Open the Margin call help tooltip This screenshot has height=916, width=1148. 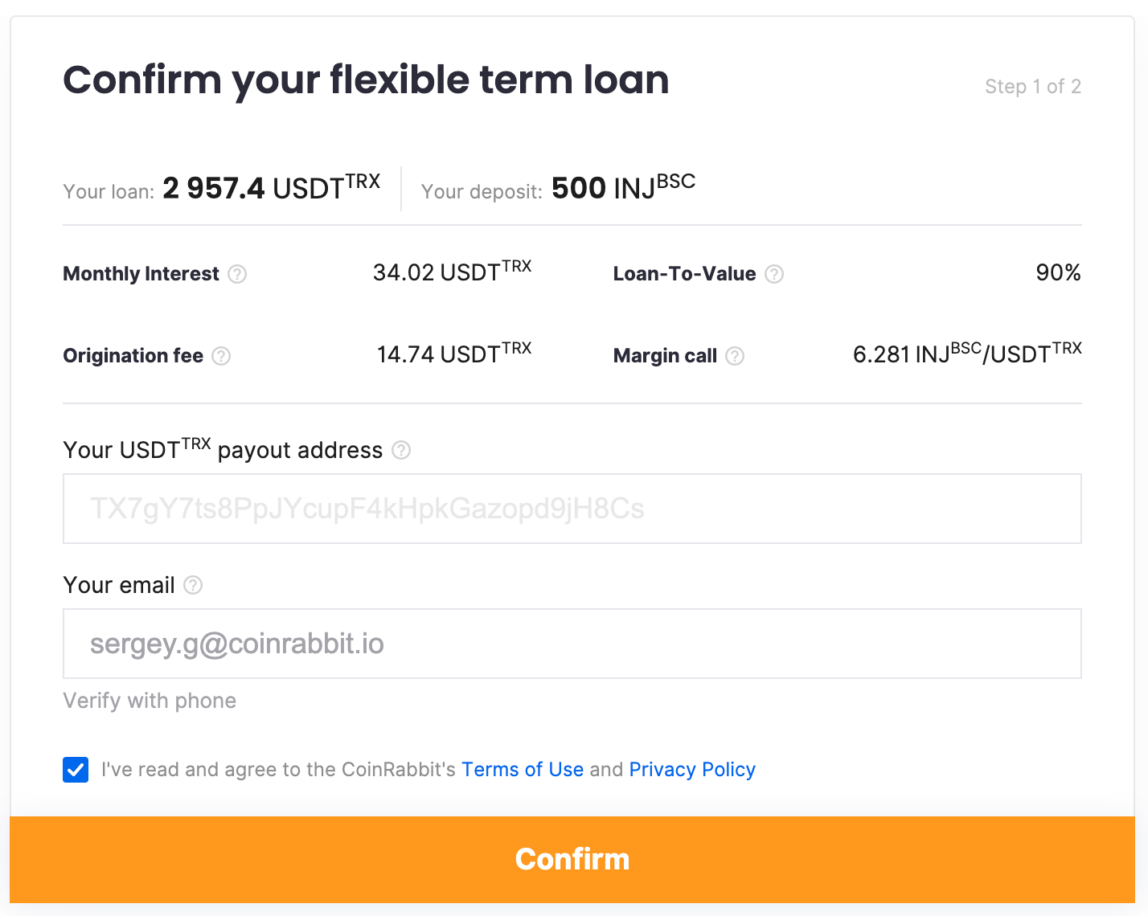(x=734, y=356)
